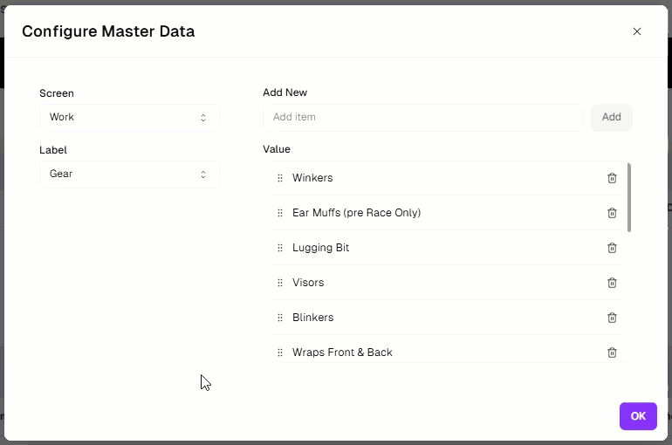672x445 pixels.
Task: Expand the Label dropdown showing Gear
Action: (129, 174)
